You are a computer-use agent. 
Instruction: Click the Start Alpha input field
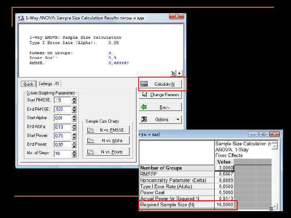click(x=63, y=118)
